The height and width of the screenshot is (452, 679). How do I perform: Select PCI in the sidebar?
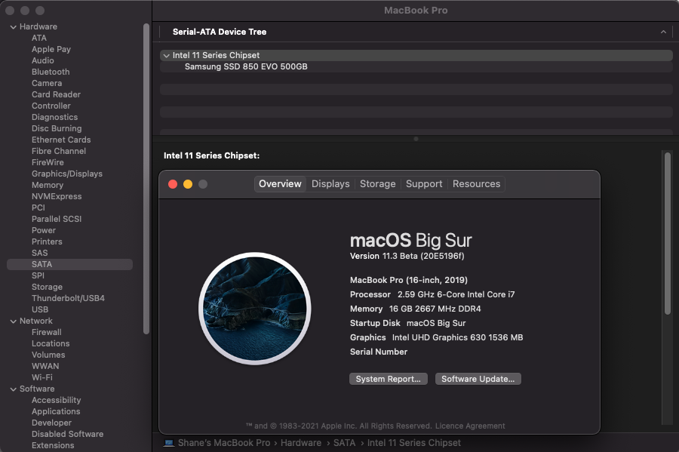38,208
